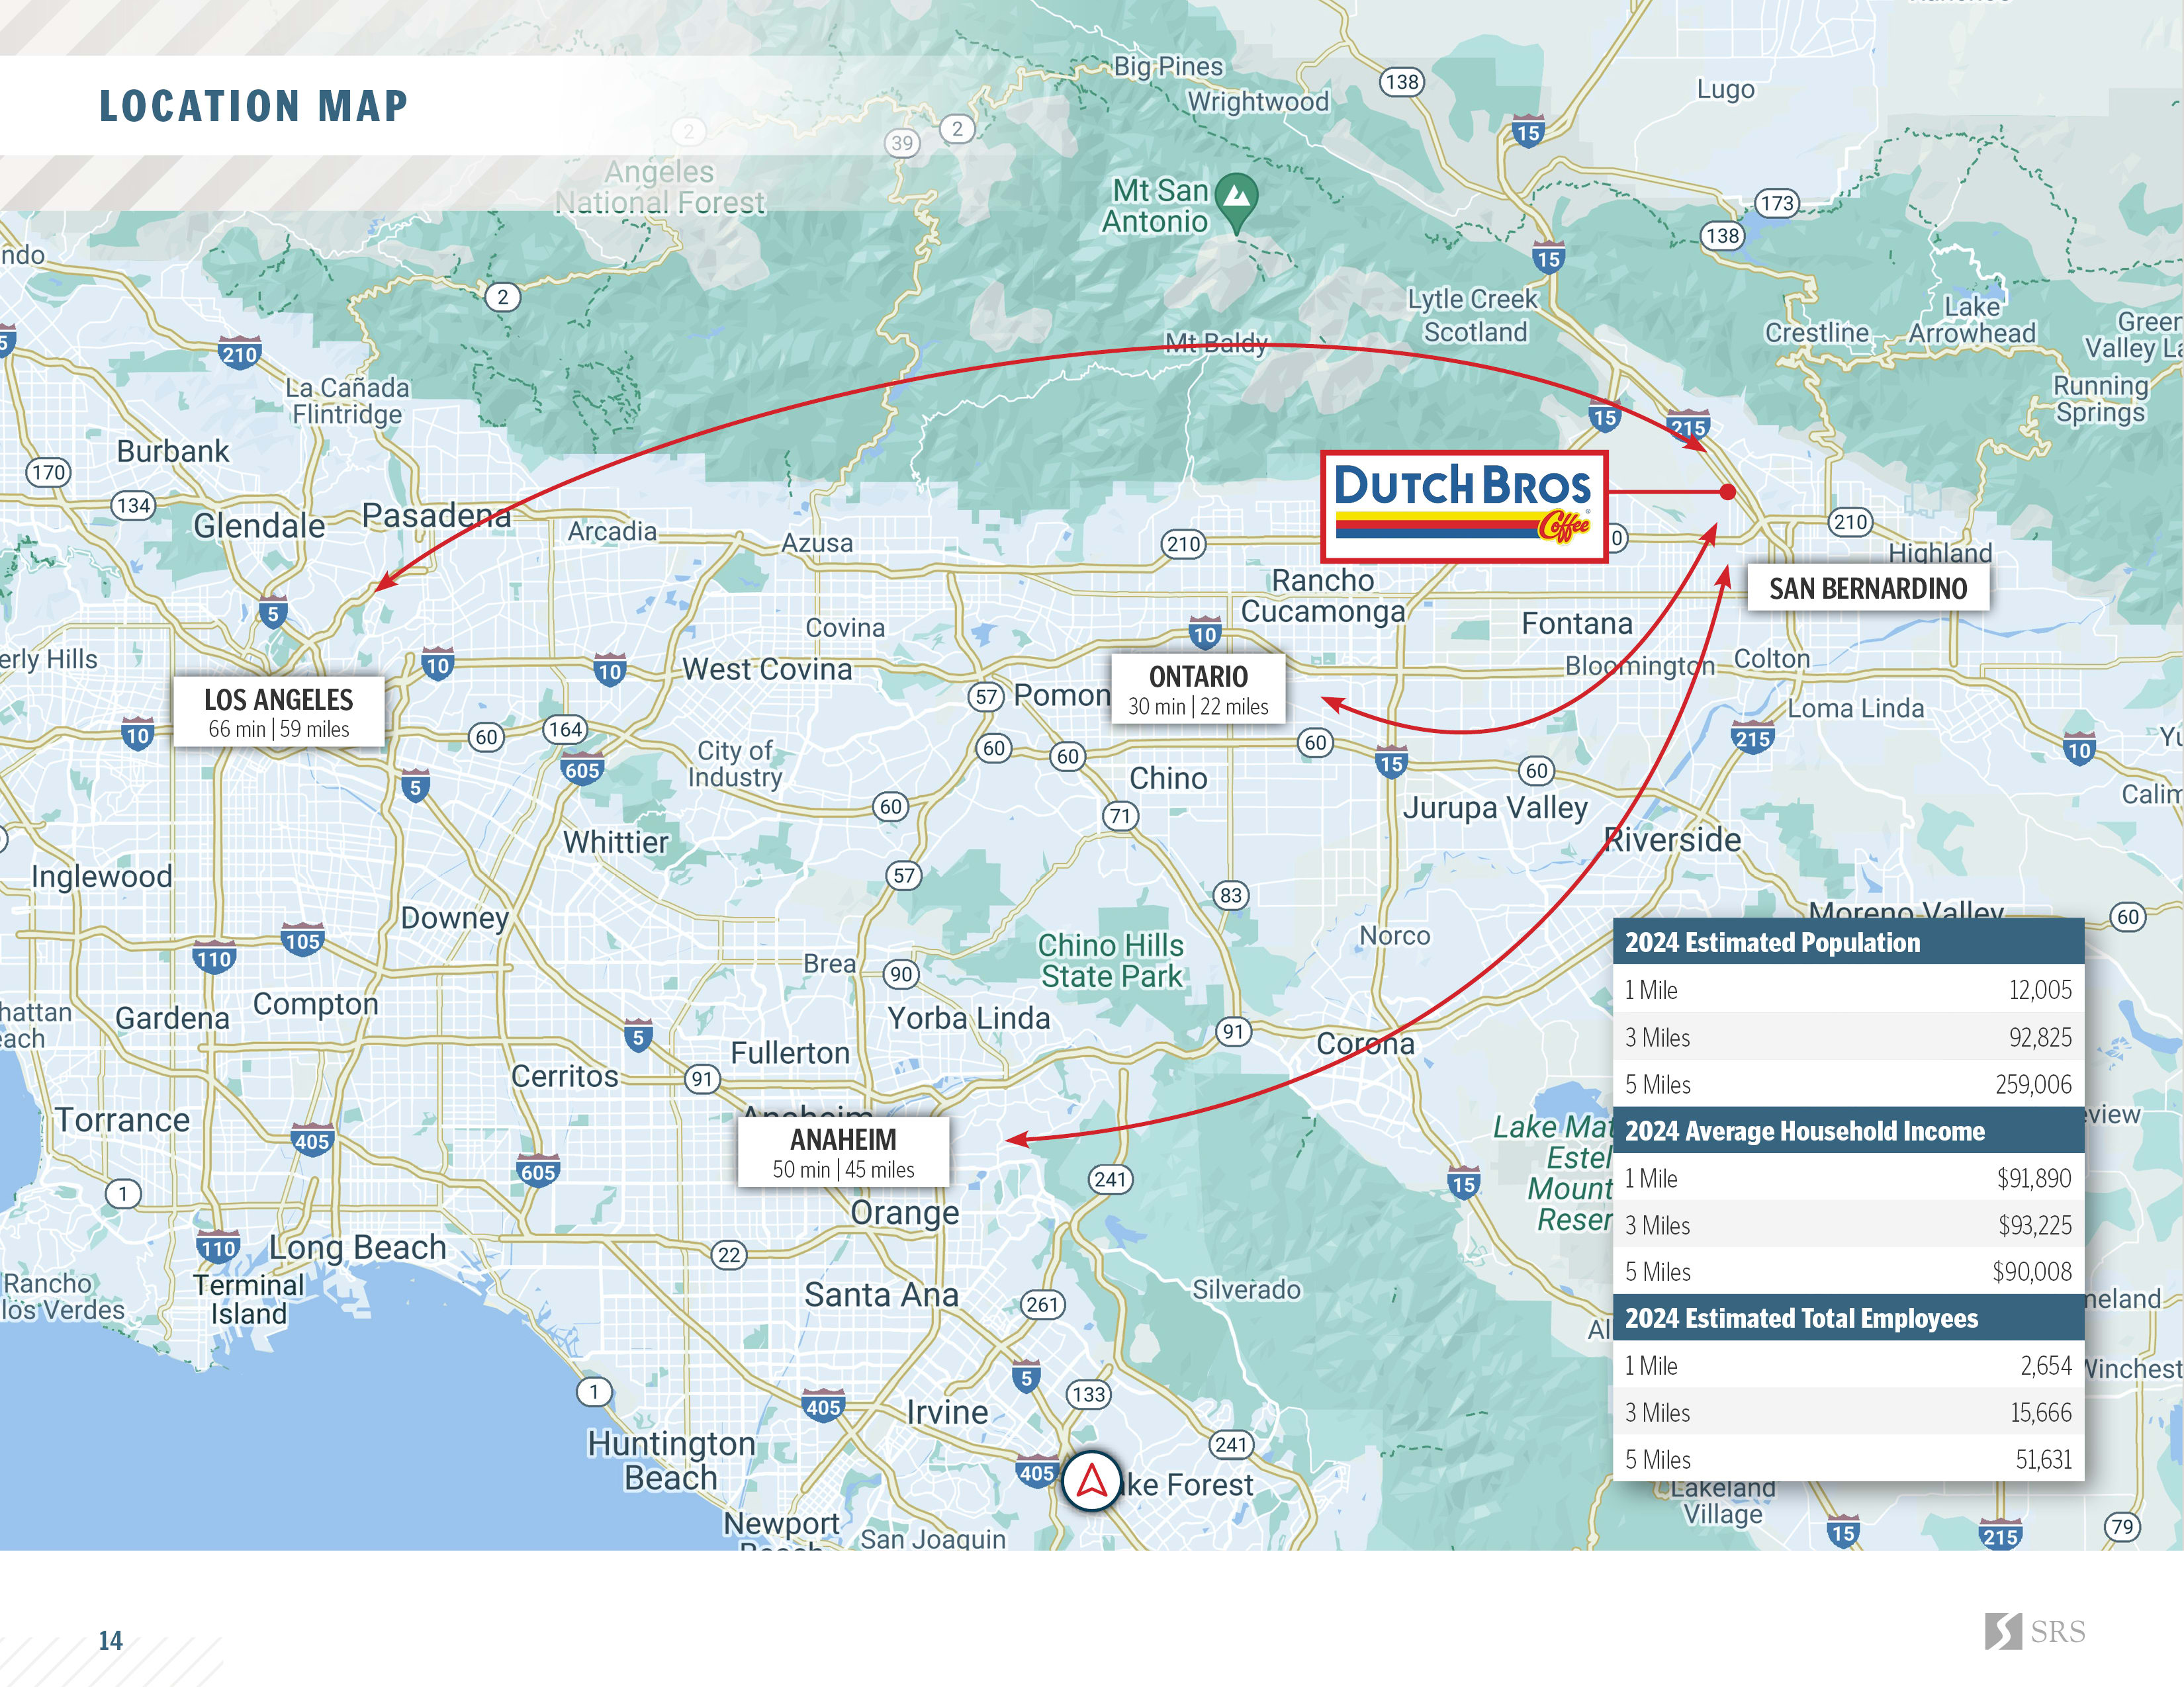Click the route 39 highway shield

903,143
